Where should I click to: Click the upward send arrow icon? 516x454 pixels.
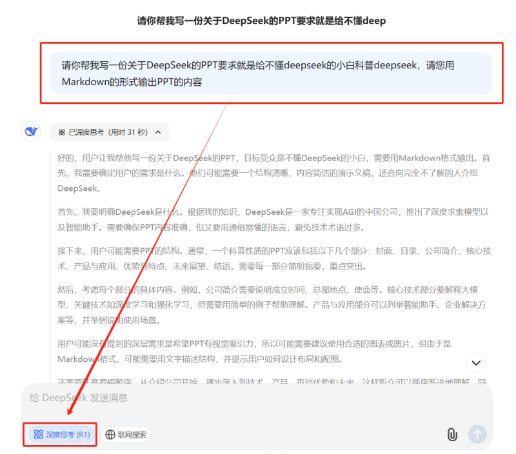click(477, 434)
